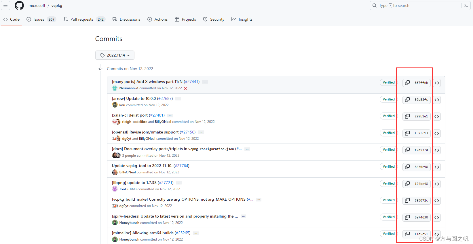This screenshot has width=473, height=244.
Task: Open commit hash 8430e98
Action: [421, 167]
